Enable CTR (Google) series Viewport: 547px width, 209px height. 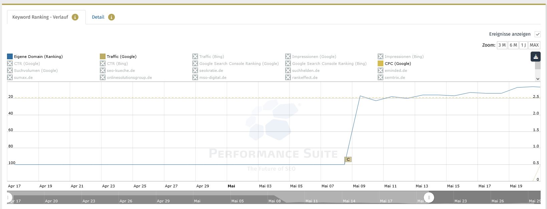(23, 64)
